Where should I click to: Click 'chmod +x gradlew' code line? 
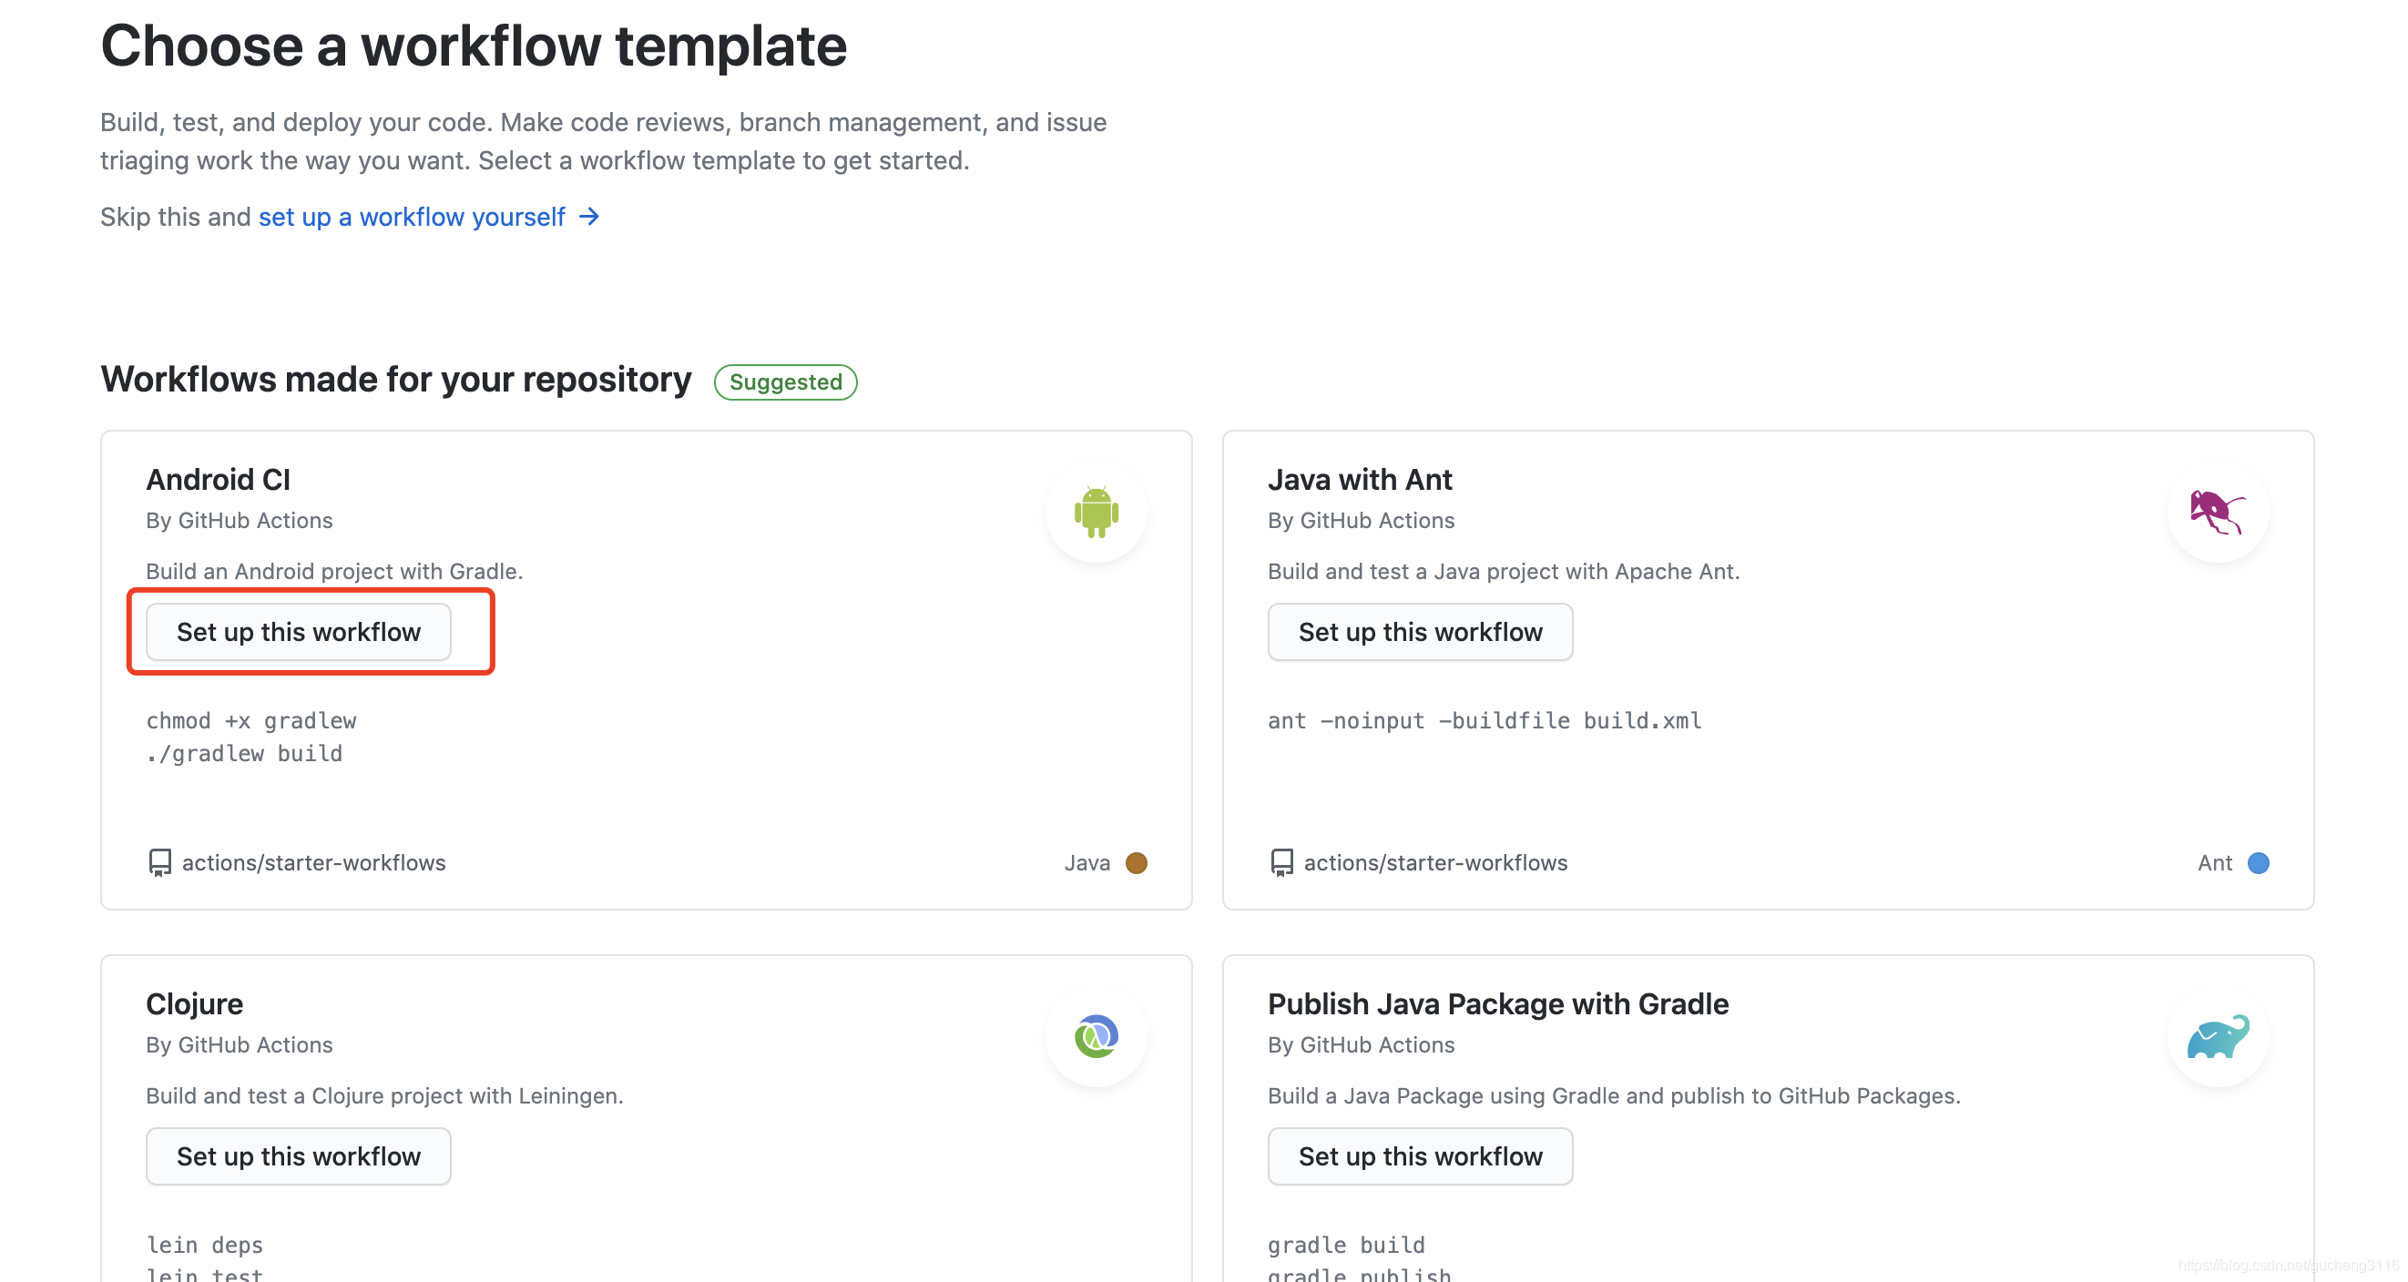[250, 720]
